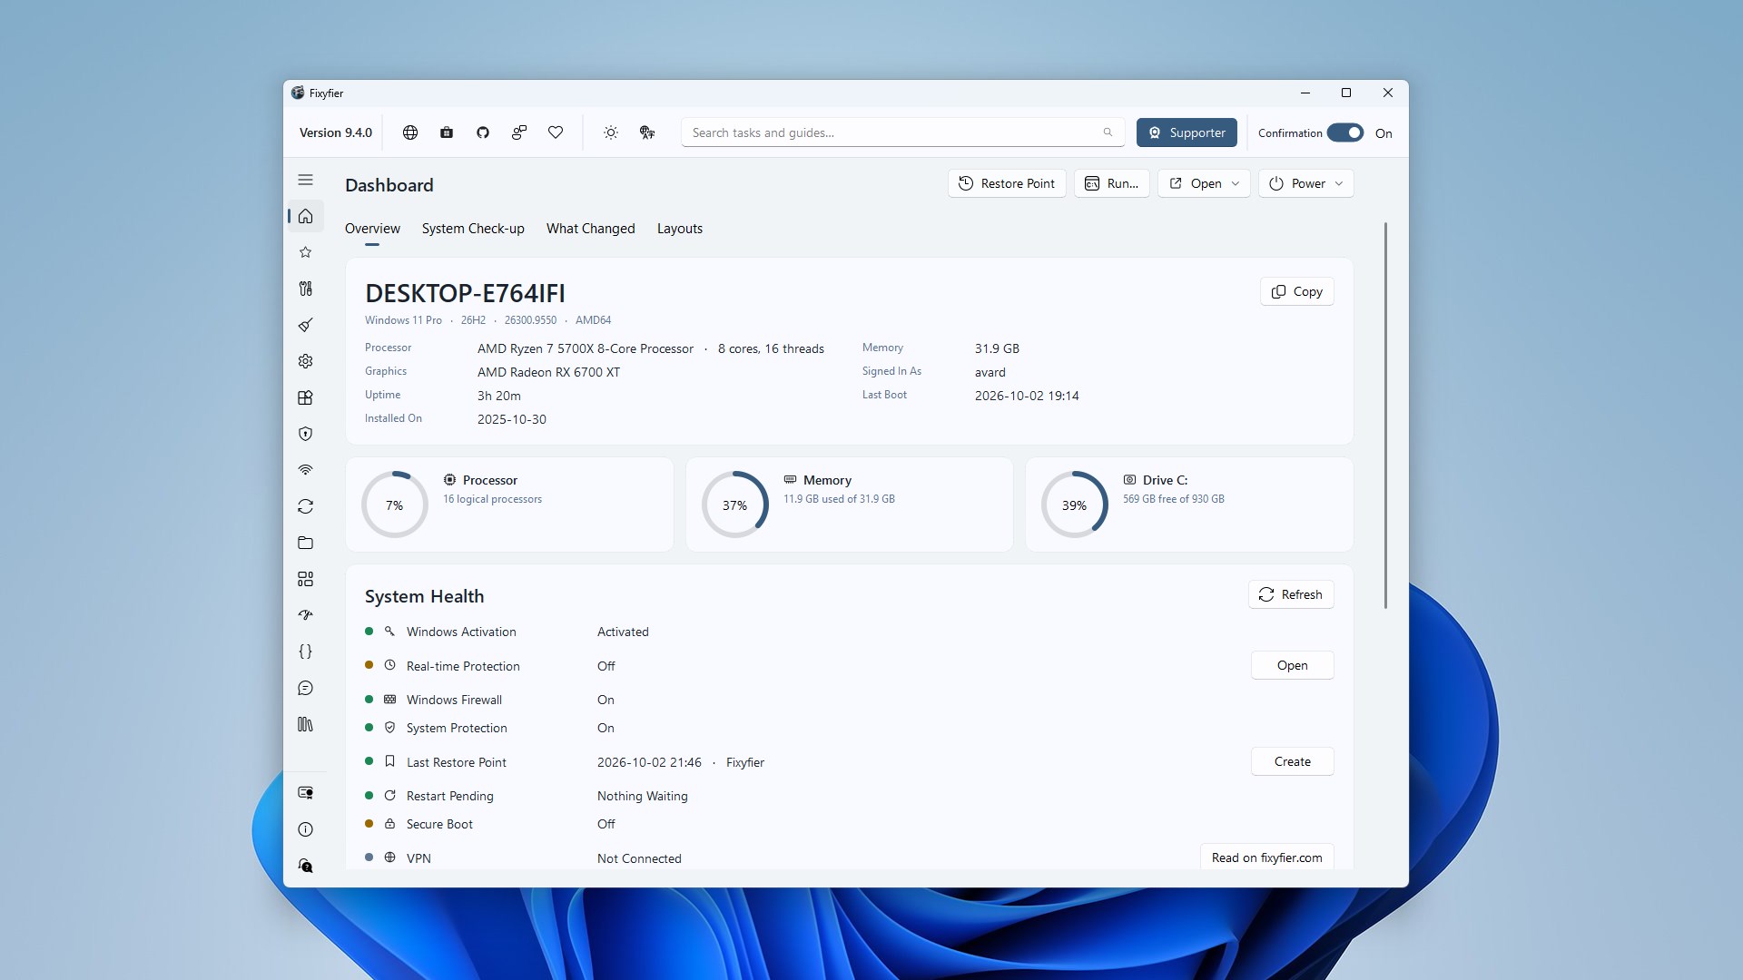Open the GitHub icon in the toolbar
Viewport: 1743px width, 980px height.
click(483, 132)
